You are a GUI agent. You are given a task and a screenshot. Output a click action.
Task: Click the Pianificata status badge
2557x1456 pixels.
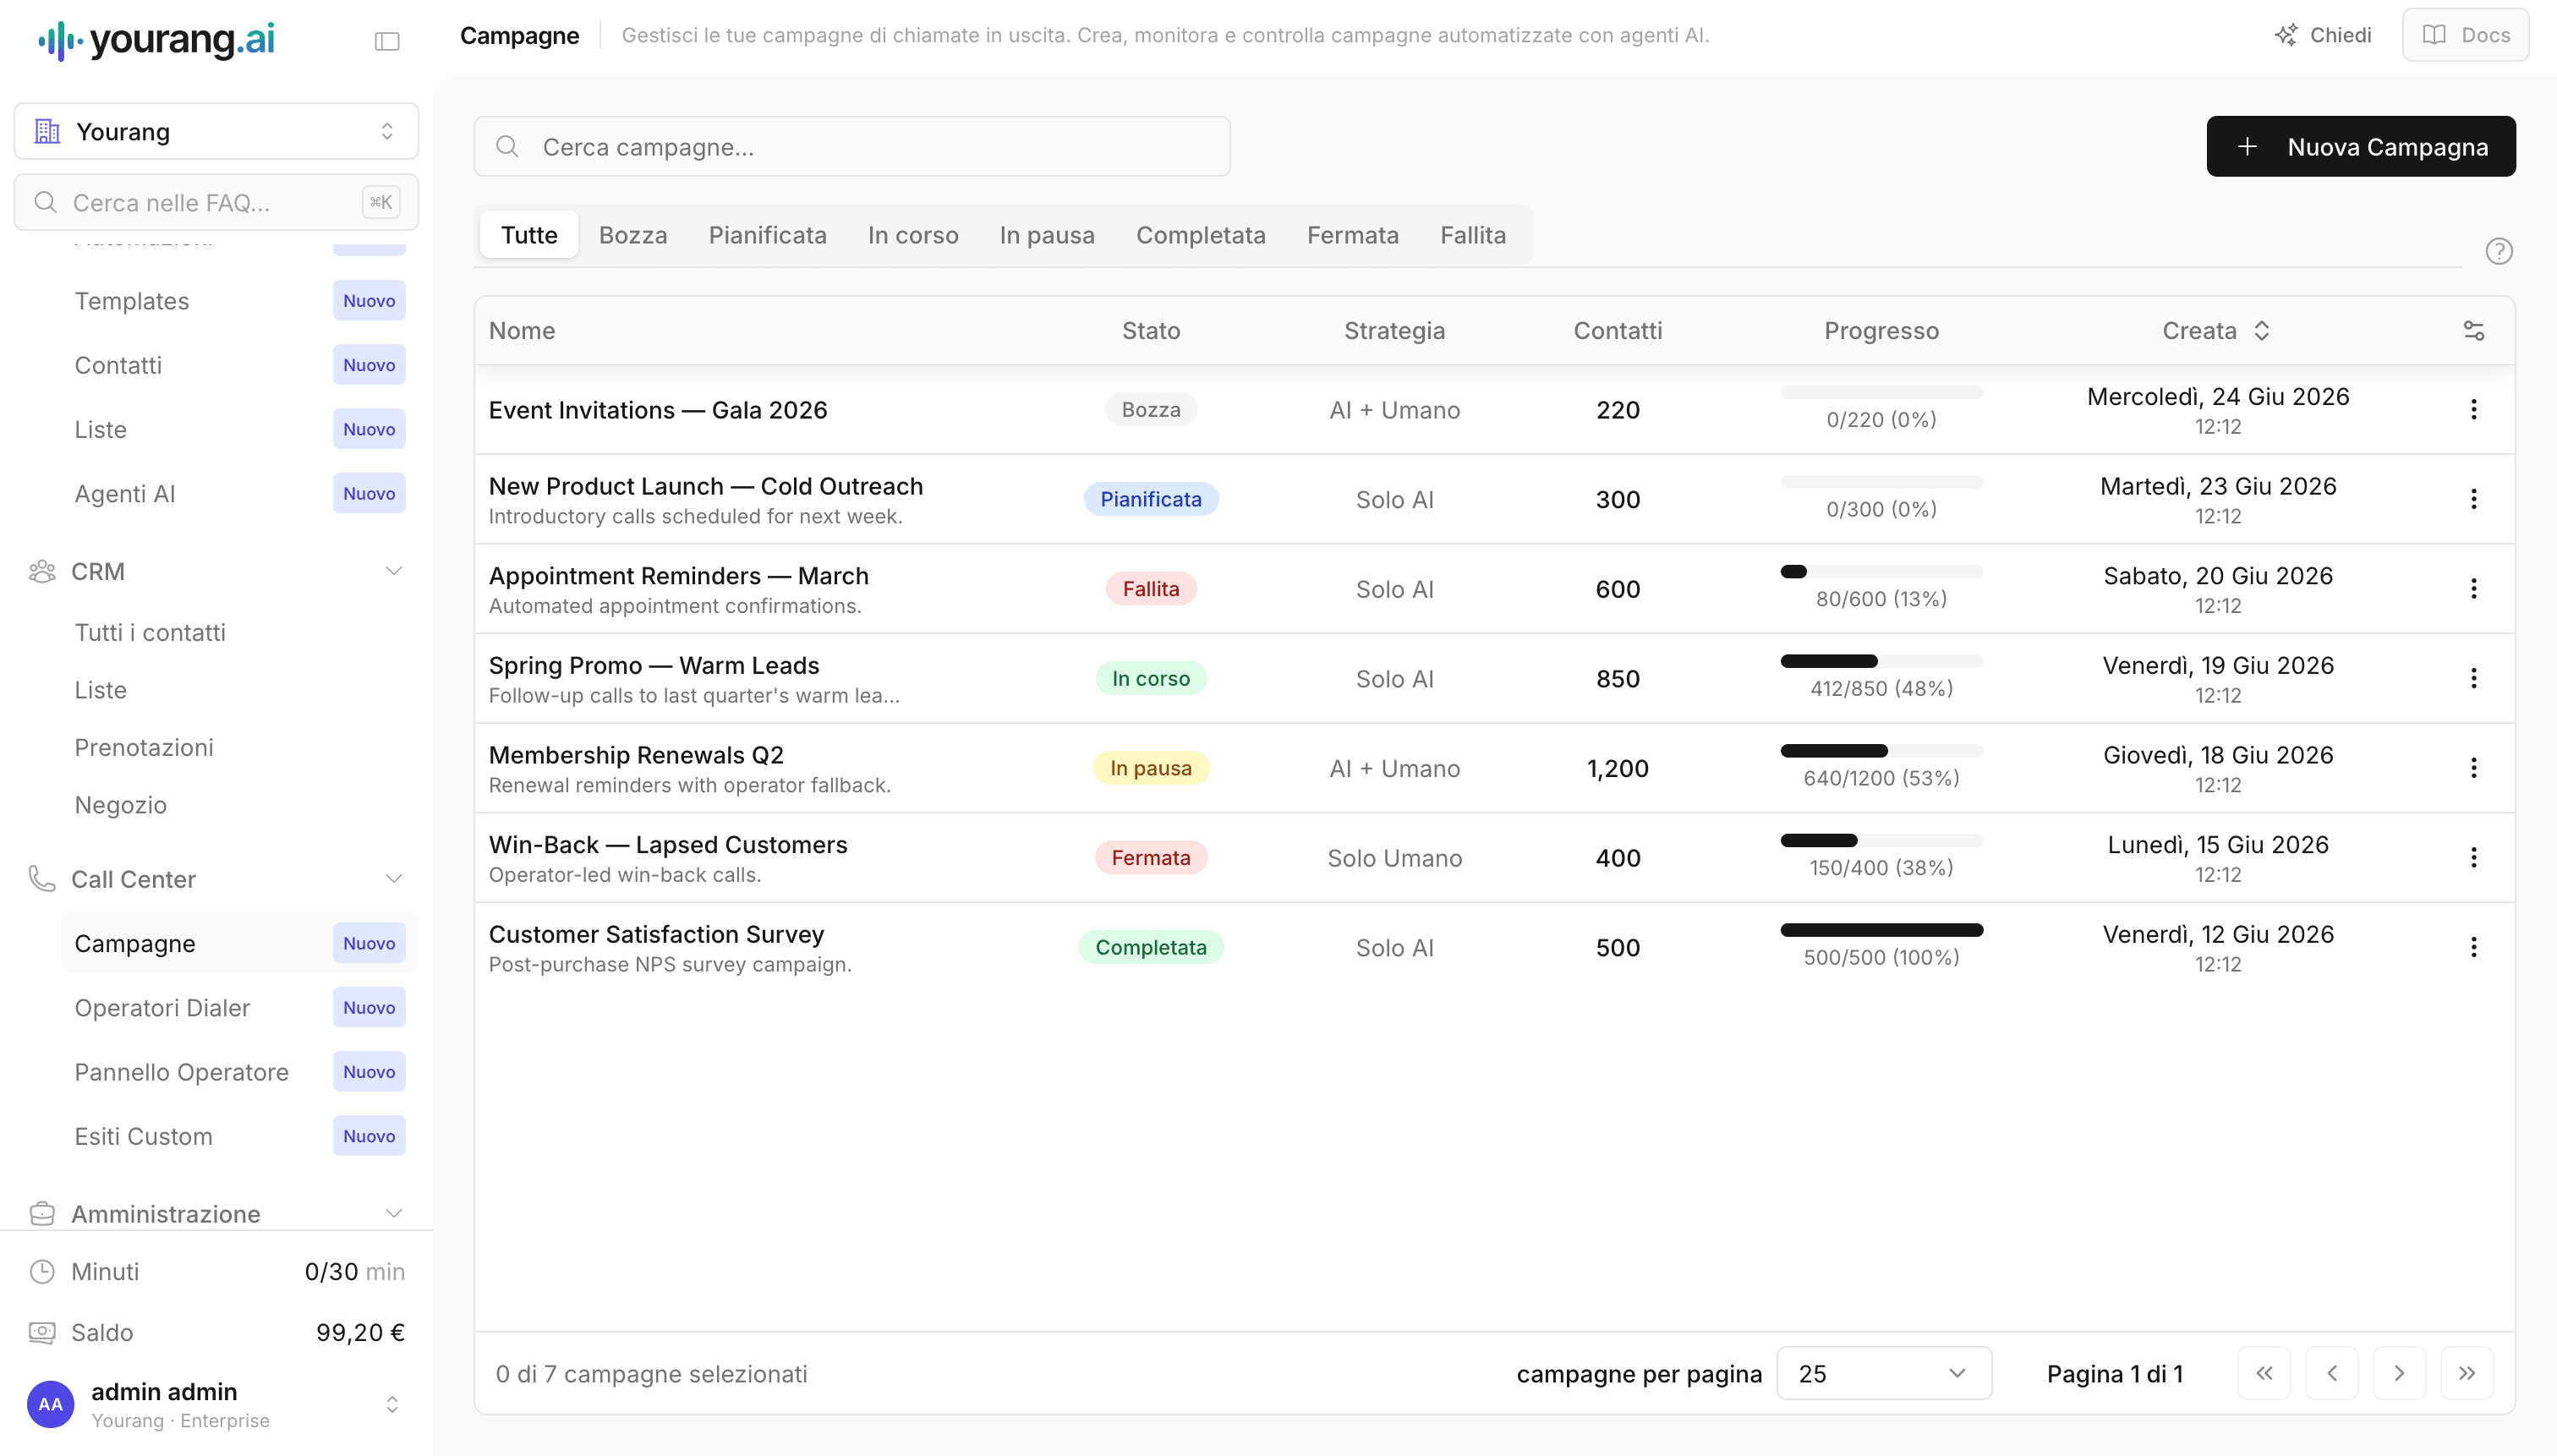pos(1150,499)
